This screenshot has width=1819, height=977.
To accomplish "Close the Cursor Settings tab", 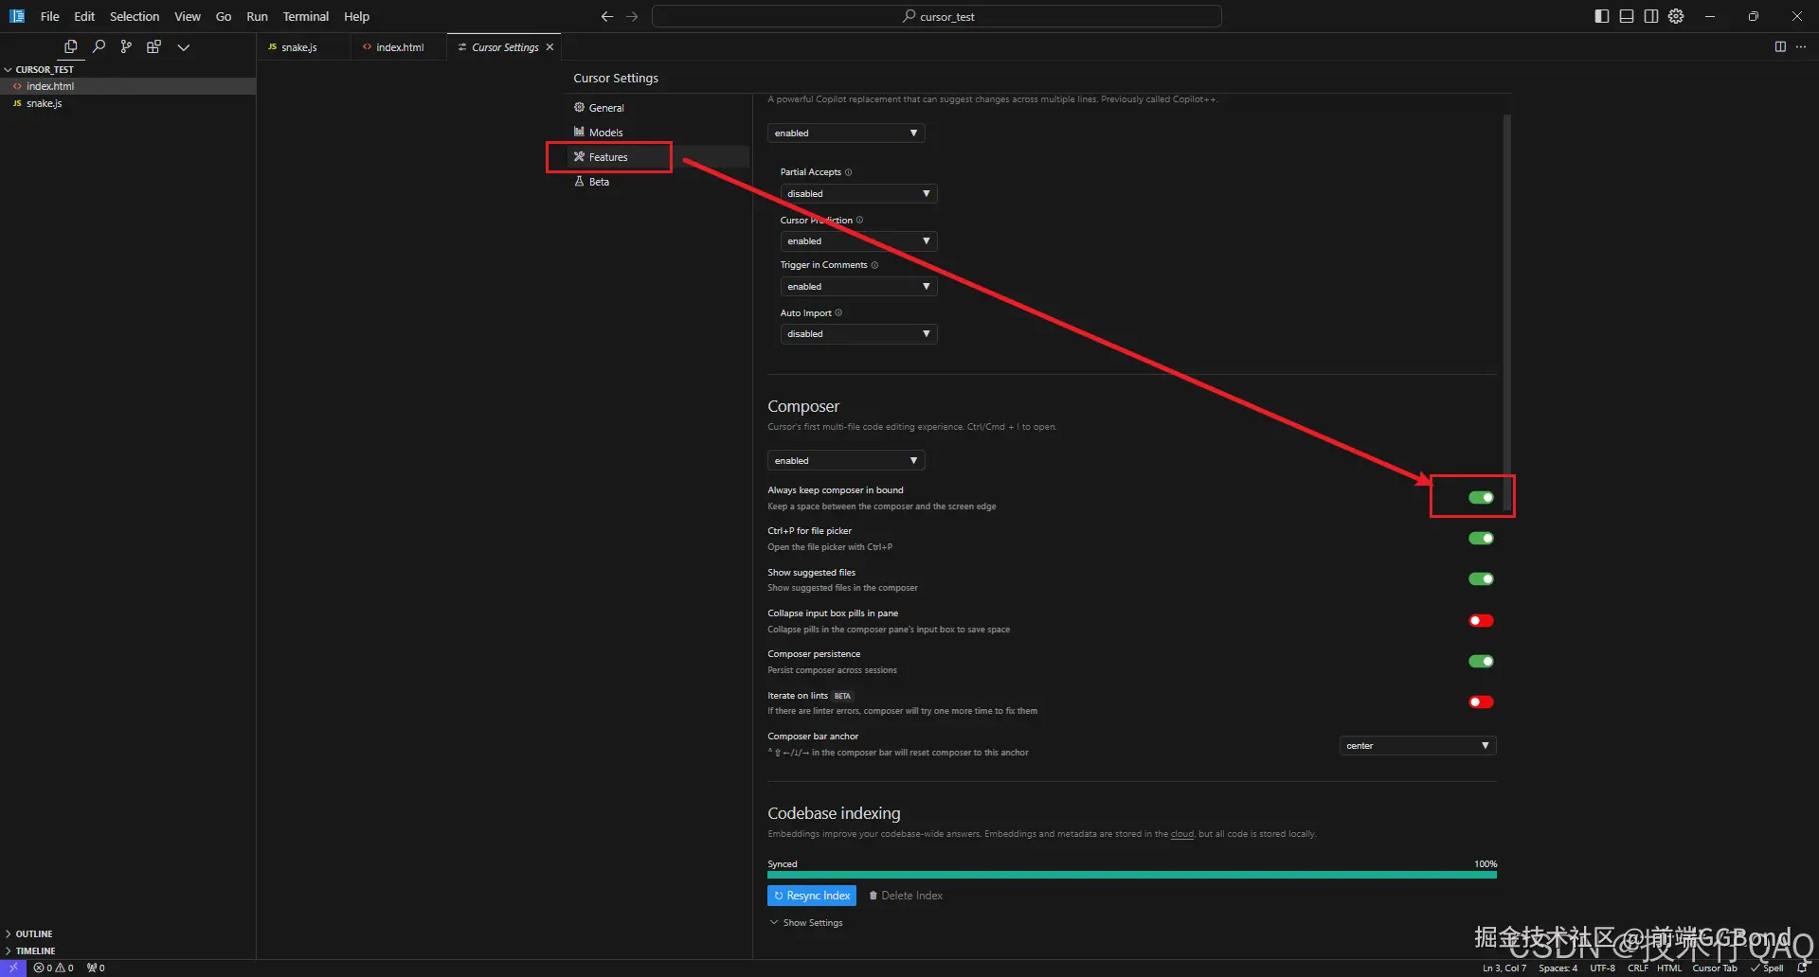I will (x=549, y=47).
